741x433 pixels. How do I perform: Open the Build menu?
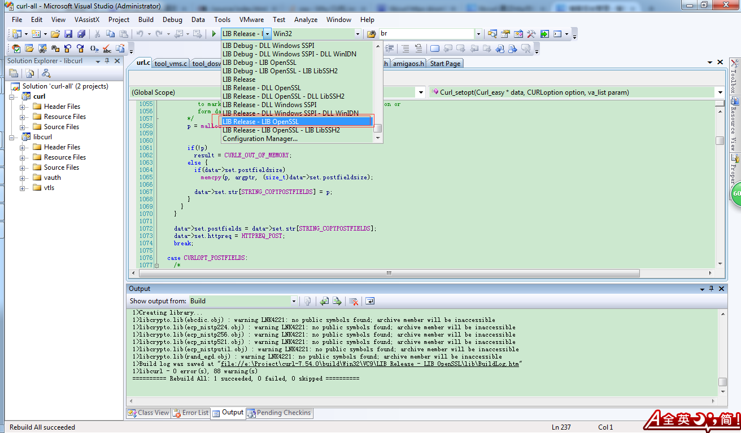click(146, 19)
